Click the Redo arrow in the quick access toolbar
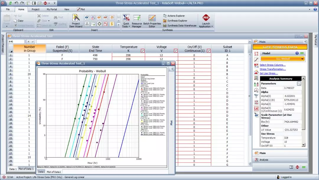The image size is (319, 180). 22,3
